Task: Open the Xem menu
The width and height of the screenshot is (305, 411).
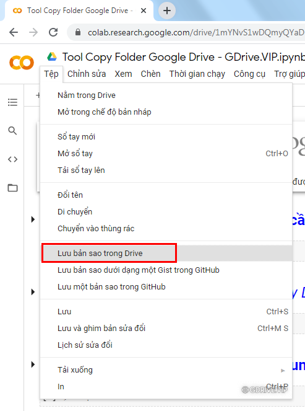Action: [123, 74]
